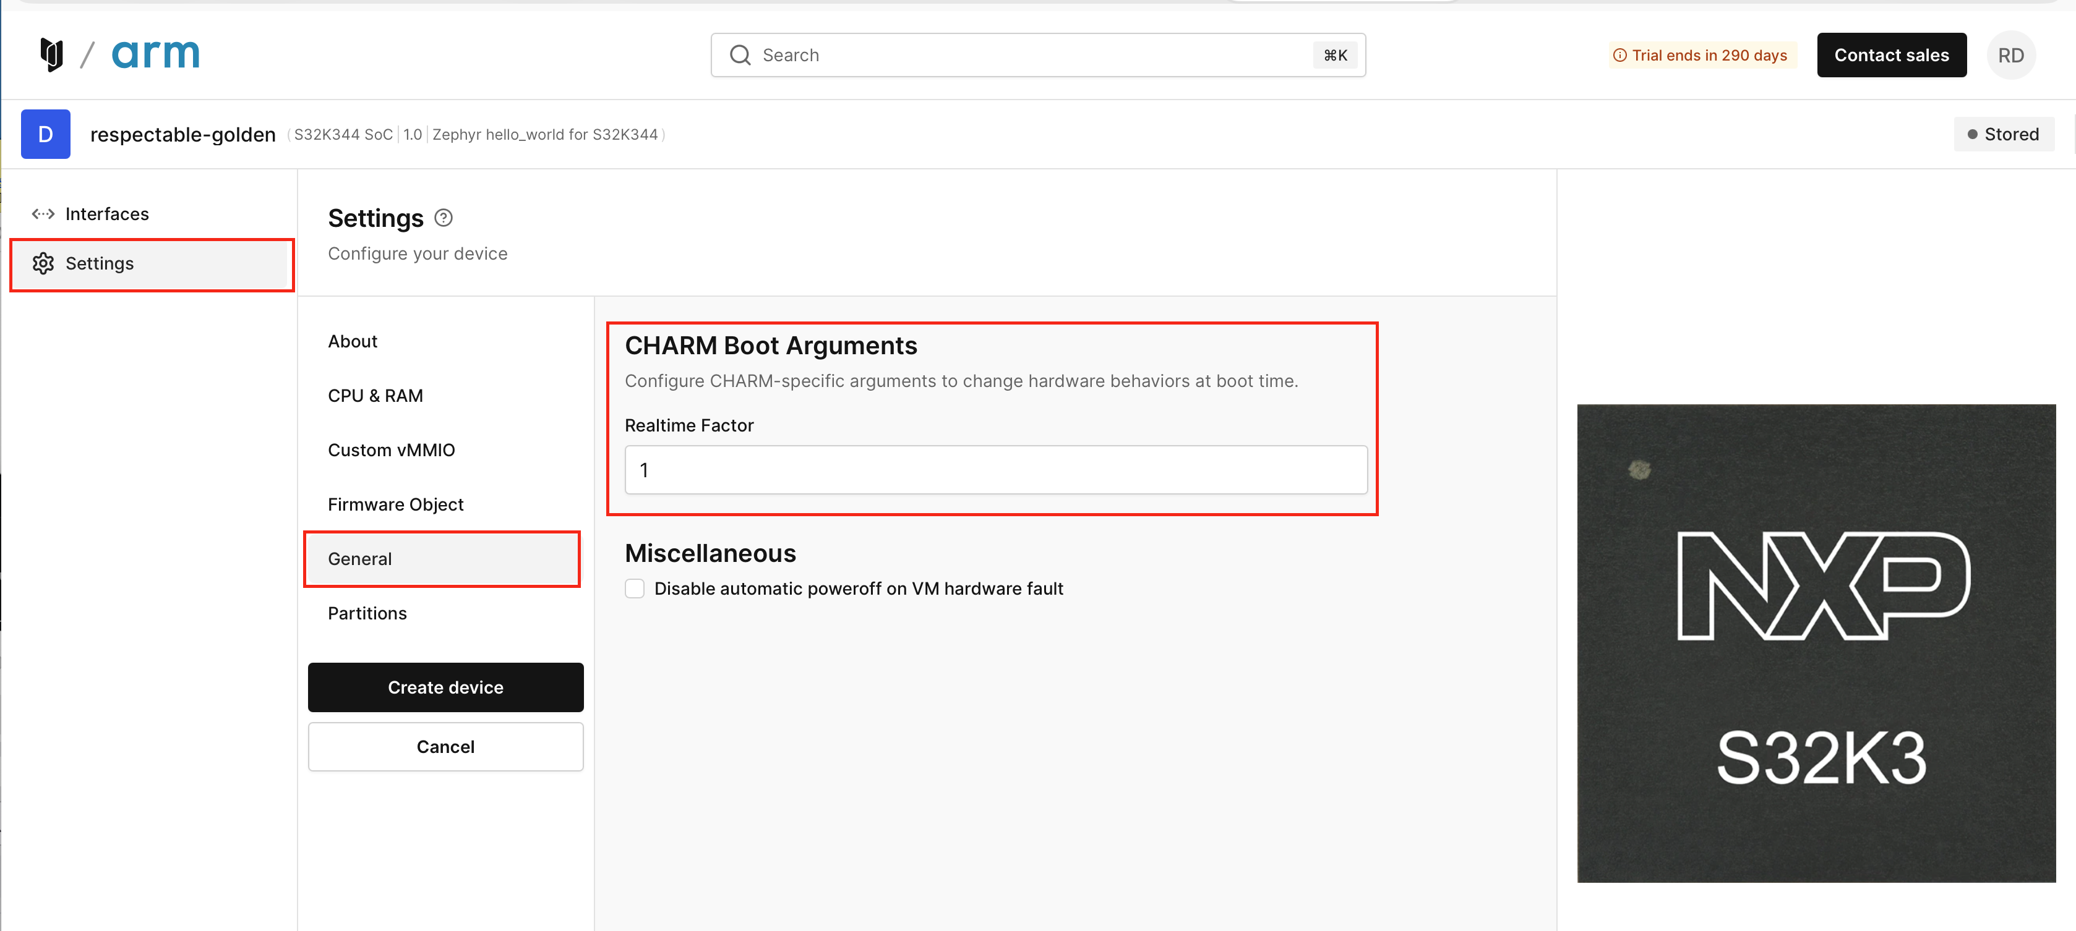
Task: Click Trial ends in 290 days
Action: (x=1709, y=55)
